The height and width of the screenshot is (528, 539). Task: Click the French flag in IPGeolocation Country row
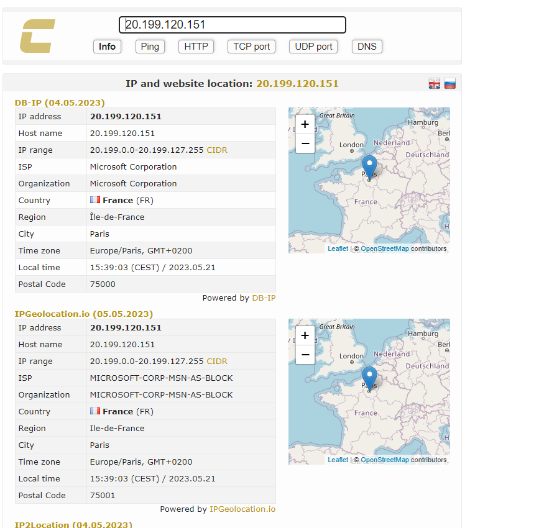click(95, 411)
